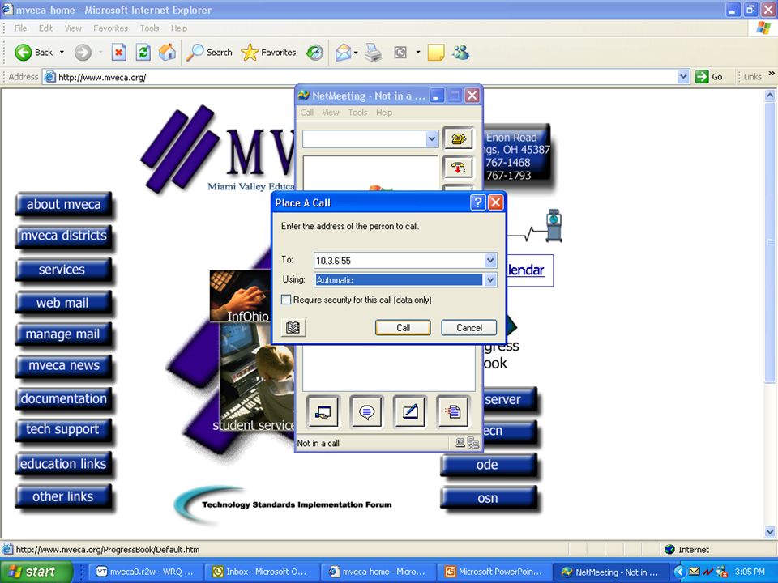The image size is (778, 583).
Task: Click the Refresh page icon in IE toolbar
Action: tap(143, 52)
